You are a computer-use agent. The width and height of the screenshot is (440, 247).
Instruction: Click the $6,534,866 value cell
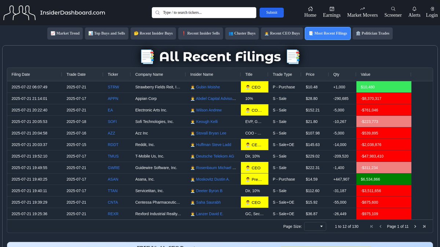384,179
